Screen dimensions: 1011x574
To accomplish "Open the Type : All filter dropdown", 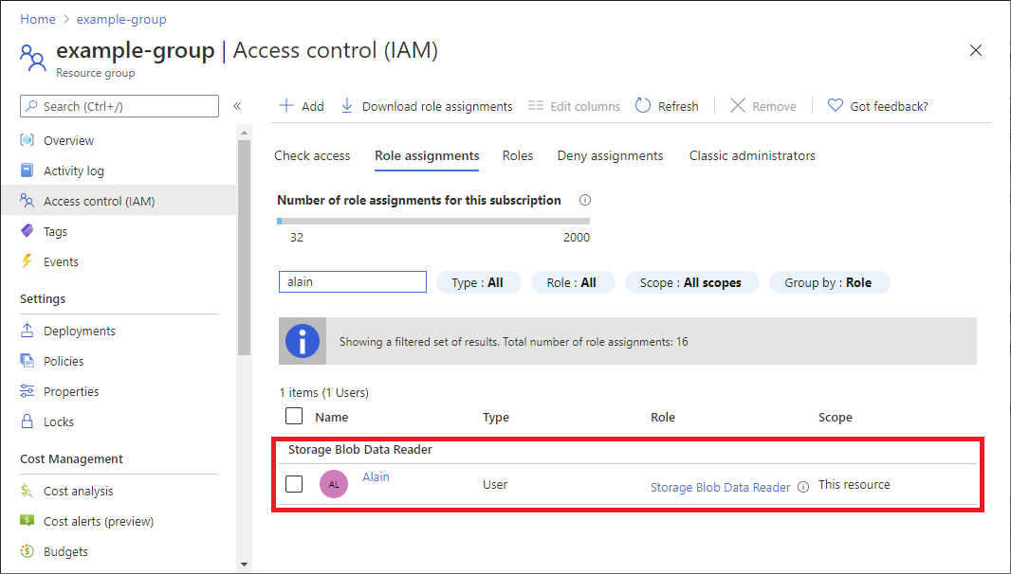I will [x=478, y=282].
